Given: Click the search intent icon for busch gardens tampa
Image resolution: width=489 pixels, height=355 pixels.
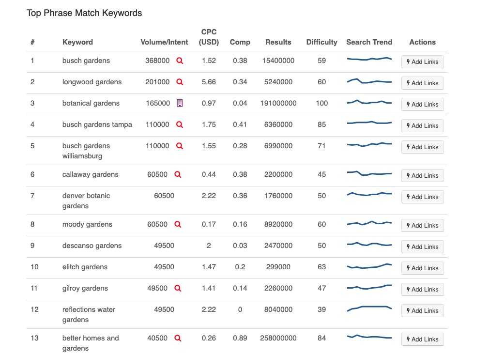Looking at the screenshot, I should pos(180,125).
